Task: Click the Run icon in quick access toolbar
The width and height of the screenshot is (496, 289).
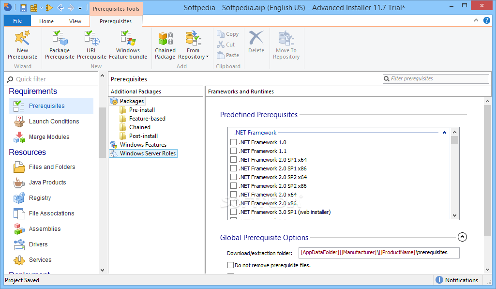Action: pos(49,8)
